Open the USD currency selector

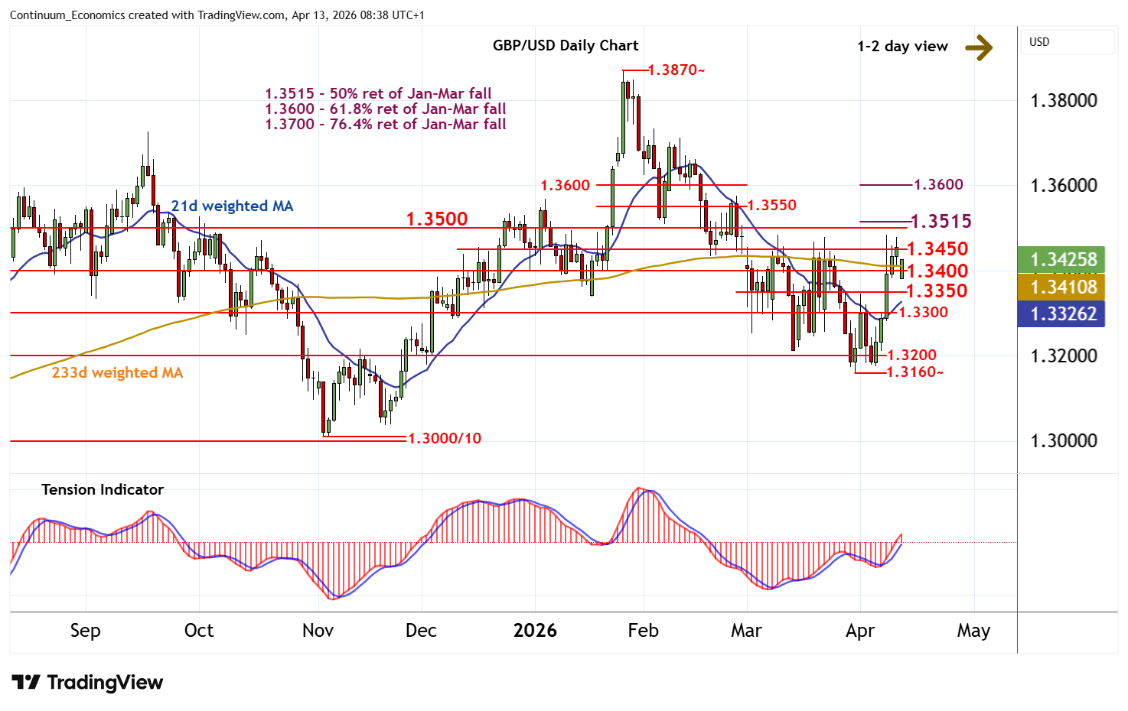[1067, 42]
